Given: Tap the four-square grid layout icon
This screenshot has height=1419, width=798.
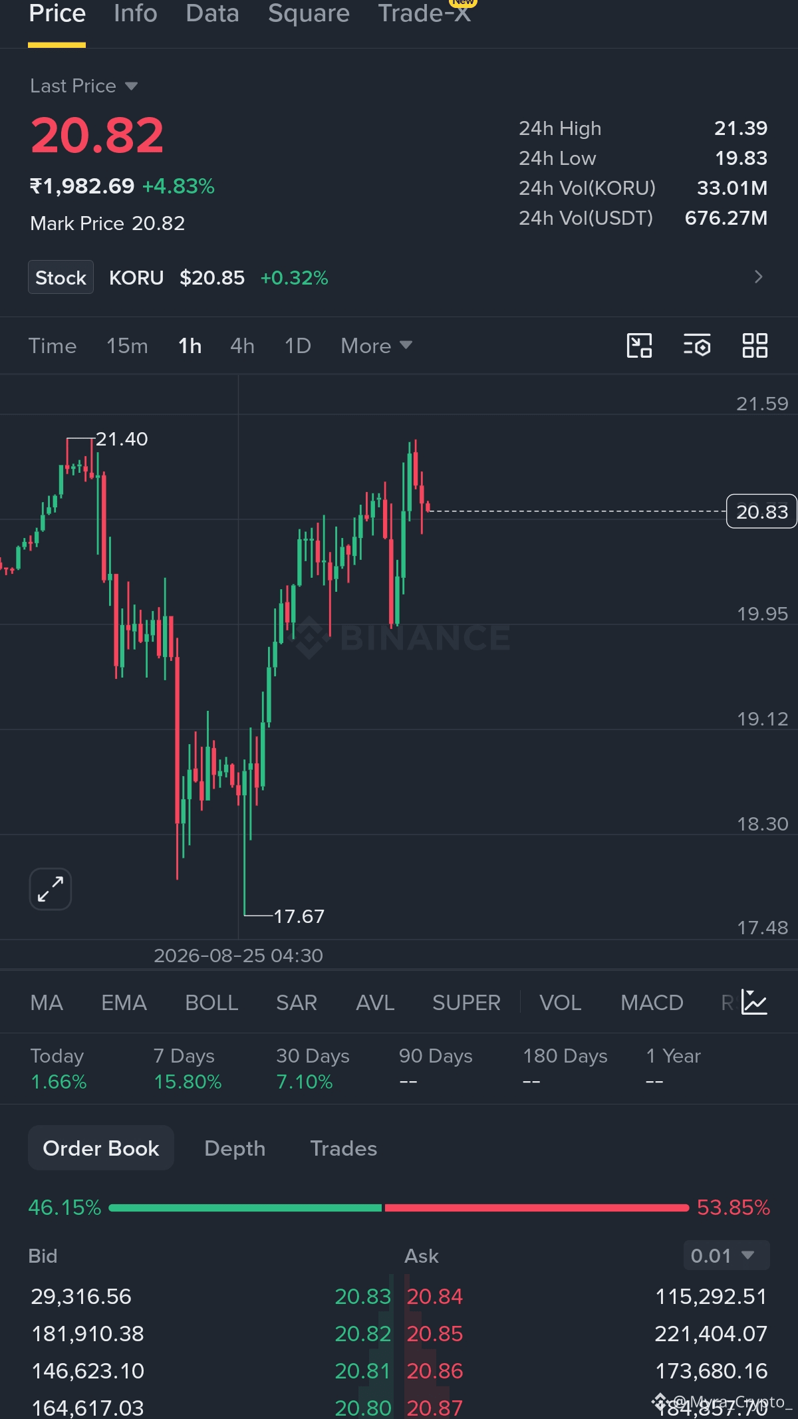Looking at the screenshot, I should (x=755, y=346).
